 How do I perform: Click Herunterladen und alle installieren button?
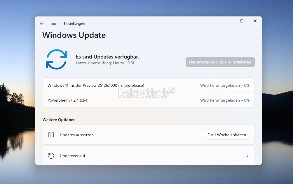tap(220, 62)
